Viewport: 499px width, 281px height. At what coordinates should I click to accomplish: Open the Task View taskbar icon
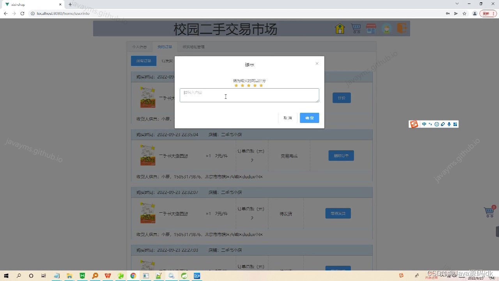pyautogui.click(x=44, y=276)
